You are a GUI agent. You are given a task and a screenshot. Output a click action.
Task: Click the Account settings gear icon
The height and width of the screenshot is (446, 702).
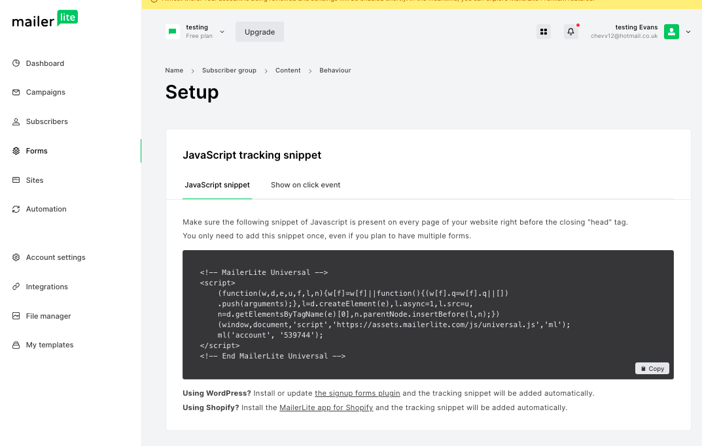tap(16, 257)
